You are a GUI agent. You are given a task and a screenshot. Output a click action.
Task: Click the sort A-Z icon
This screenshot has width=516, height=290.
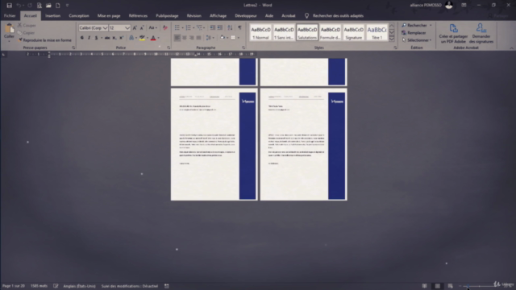click(230, 27)
